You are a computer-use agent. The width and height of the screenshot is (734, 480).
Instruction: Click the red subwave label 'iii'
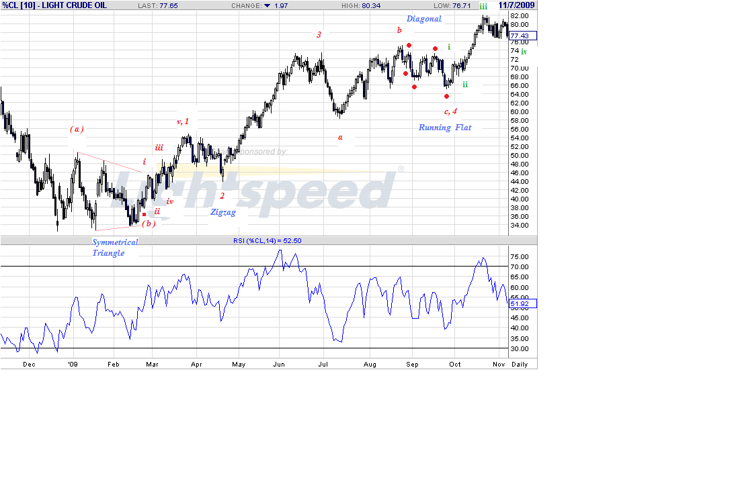(159, 148)
